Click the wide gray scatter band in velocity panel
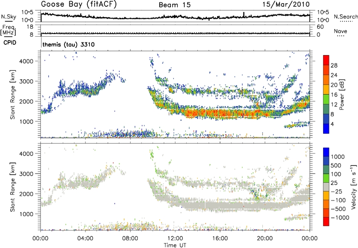This screenshot has height=248, width=358. tap(228, 206)
